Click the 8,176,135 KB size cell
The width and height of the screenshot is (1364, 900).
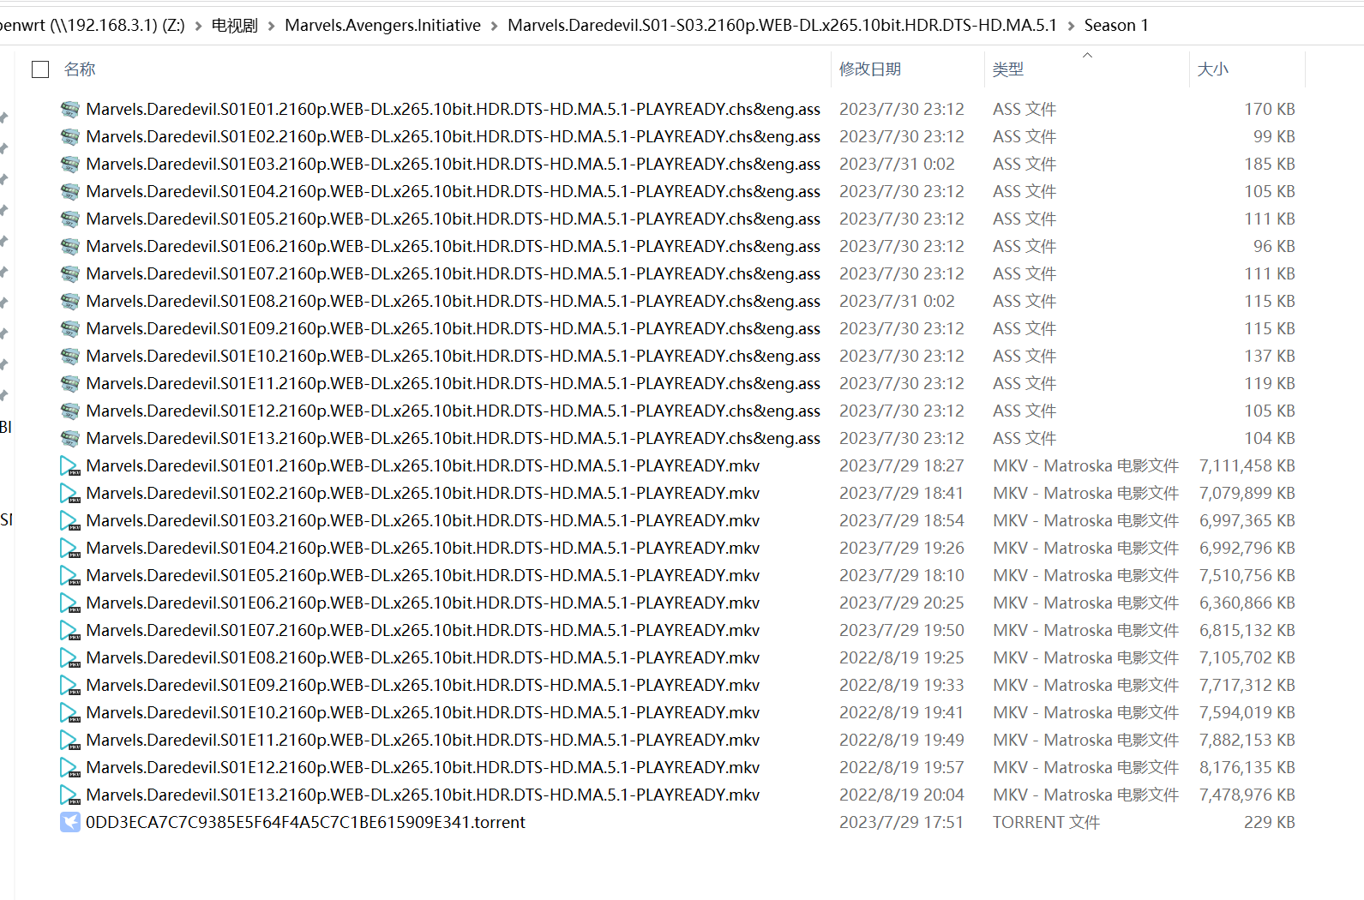(x=1247, y=767)
